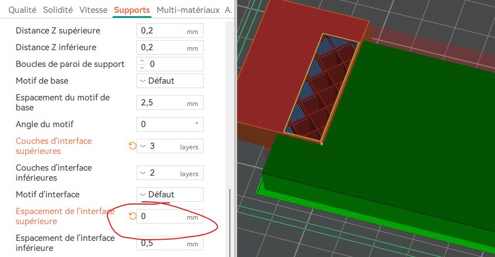Viewport: 495px width, 257px height.
Task: Reset Couches d'interface supérieures to default
Action: pos(133,146)
